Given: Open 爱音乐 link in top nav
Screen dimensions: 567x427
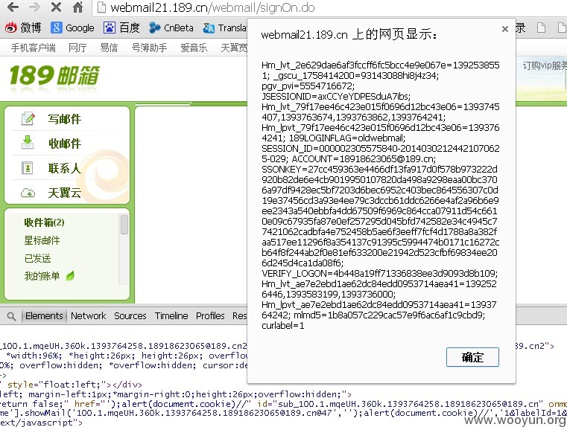Looking at the screenshot, I should (194, 48).
